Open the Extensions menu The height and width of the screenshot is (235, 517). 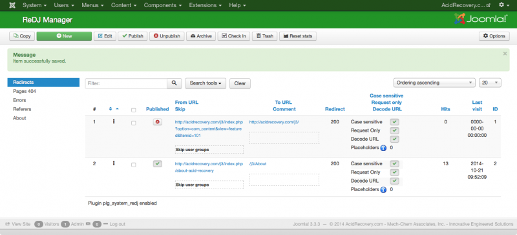pyautogui.click(x=205, y=5)
